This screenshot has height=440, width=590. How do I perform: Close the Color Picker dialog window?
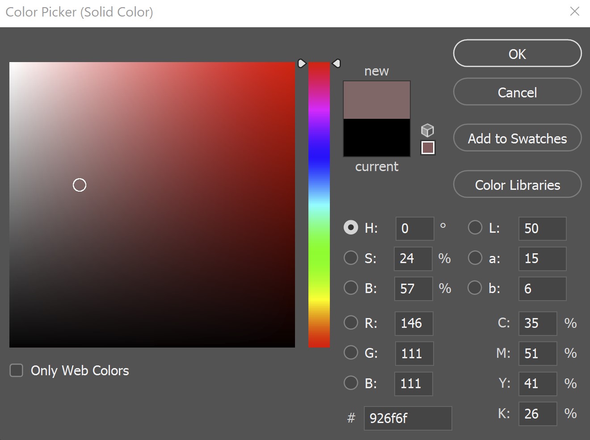point(575,12)
